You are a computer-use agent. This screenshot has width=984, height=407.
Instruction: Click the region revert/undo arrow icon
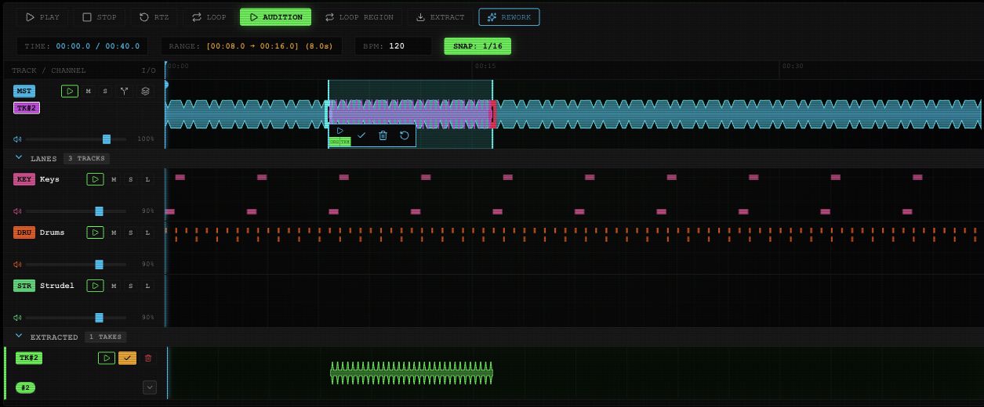coord(405,135)
